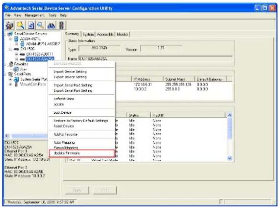
Task: Click the binoculars toolbar icon
Action: click(51, 25)
